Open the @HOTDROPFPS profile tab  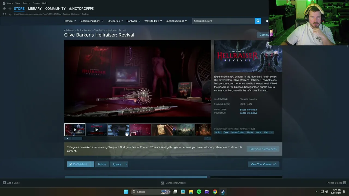81,9
